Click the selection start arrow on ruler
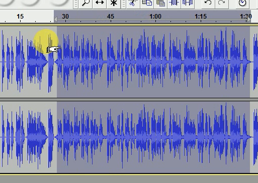258x183 pixels. [55, 20]
